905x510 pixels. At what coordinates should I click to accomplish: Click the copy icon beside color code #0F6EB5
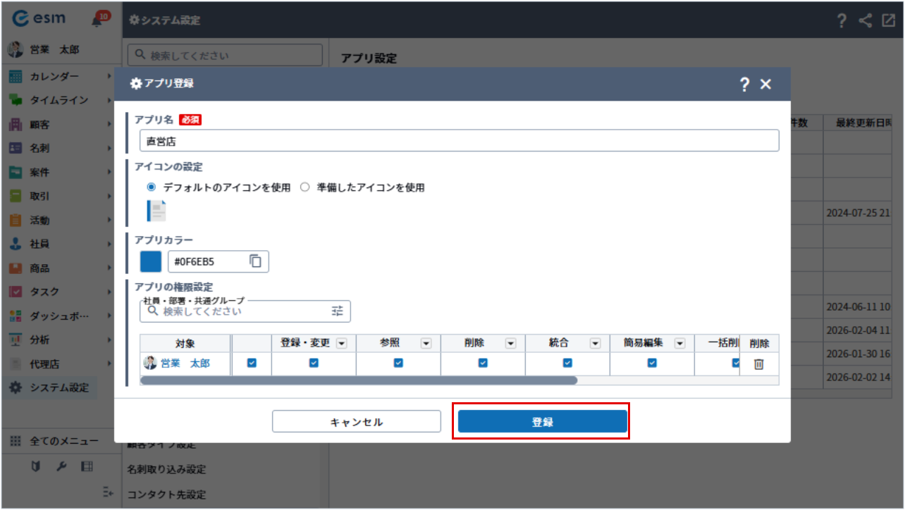[x=255, y=261]
